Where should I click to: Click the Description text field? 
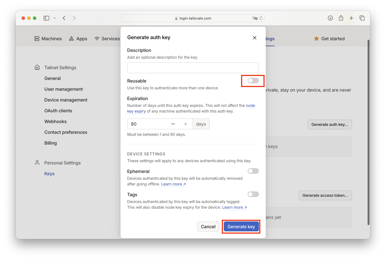tap(193, 68)
